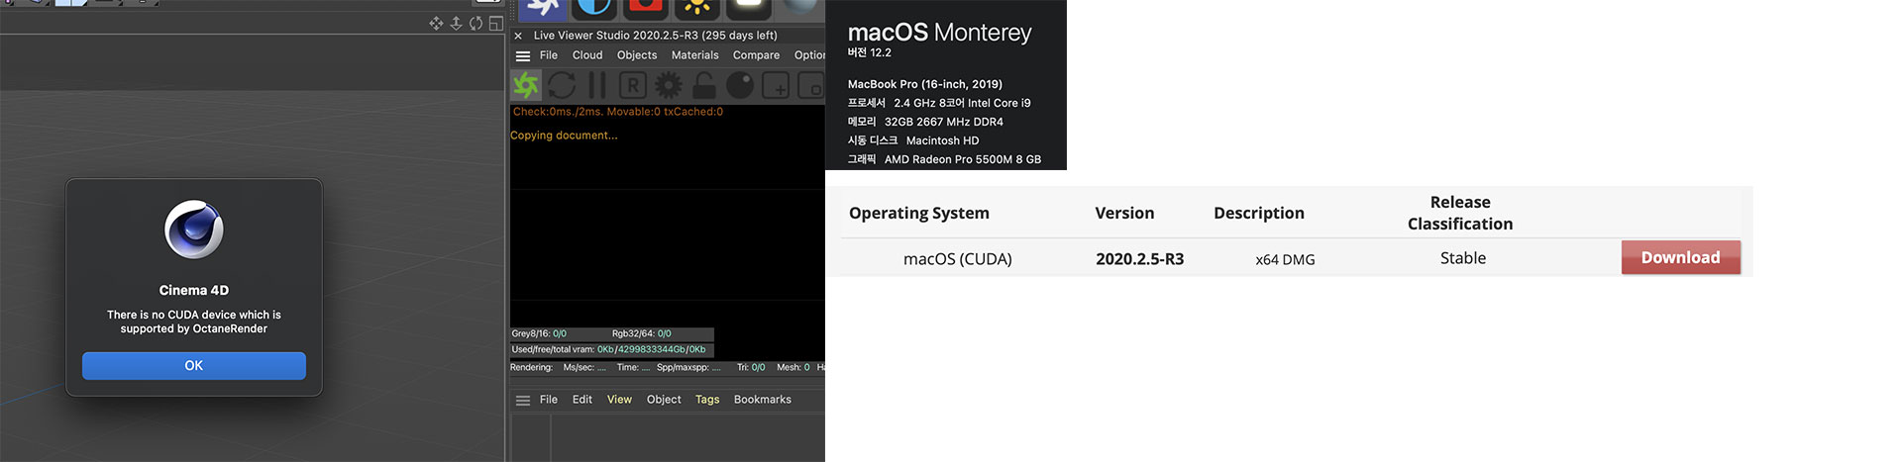Click the yellow sun light icon
Viewport: 1902px width, 462px height.
click(x=697, y=9)
